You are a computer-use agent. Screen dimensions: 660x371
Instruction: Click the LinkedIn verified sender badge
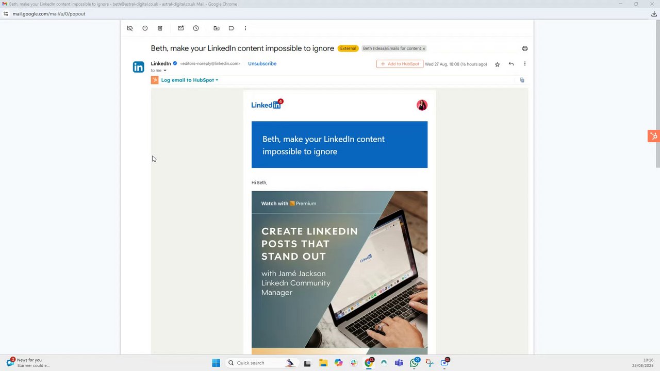click(175, 63)
